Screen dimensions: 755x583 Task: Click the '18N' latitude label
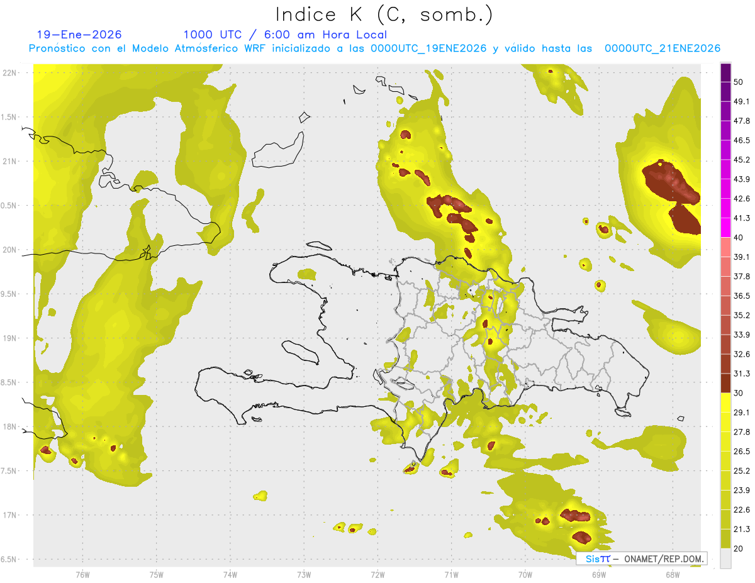pyautogui.click(x=11, y=427)
